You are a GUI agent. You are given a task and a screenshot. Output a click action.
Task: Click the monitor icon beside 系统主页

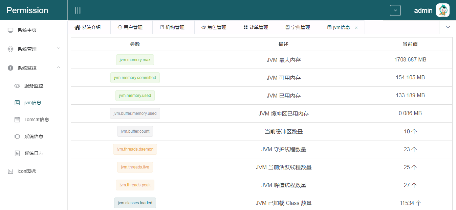(10, 30)
